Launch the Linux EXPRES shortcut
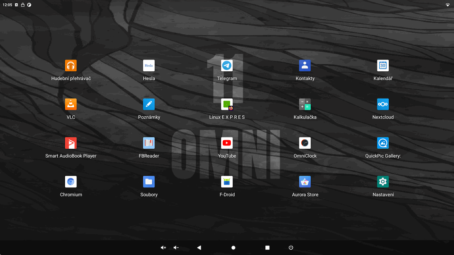The width and height of the screenshot is (454, 255). tap(227, 104)
